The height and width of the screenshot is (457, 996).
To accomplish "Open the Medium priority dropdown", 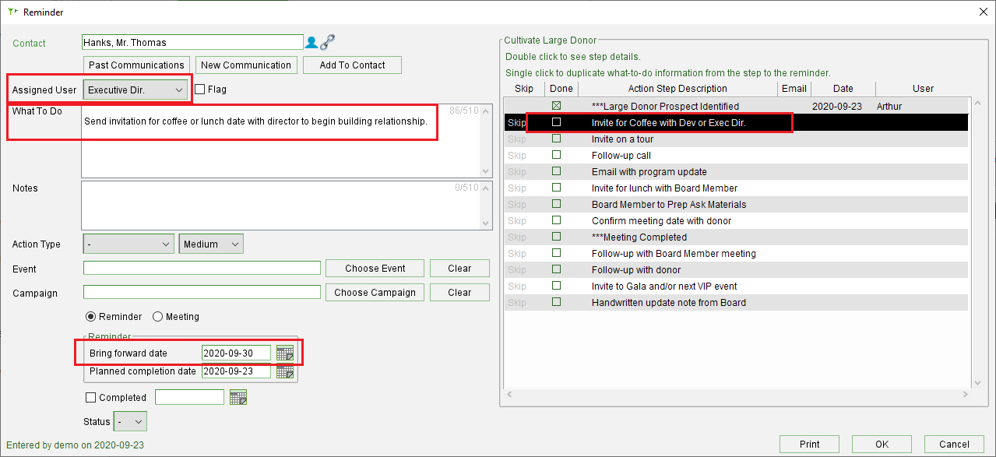I will coord(211,244).
